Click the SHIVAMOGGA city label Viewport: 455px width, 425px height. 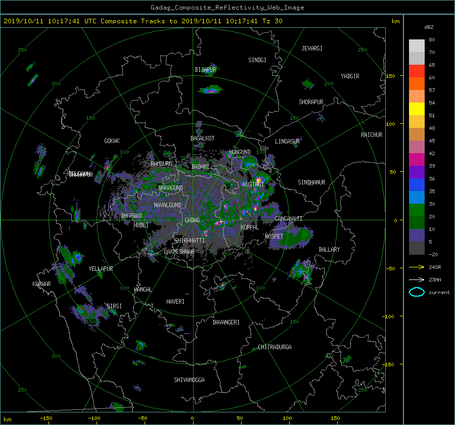pyautogui.click(x=189, y=380)
